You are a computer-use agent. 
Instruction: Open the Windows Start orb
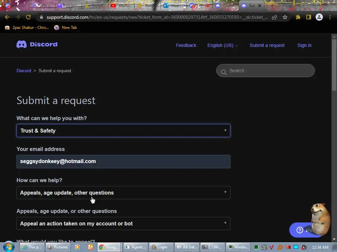pos(8,247)
